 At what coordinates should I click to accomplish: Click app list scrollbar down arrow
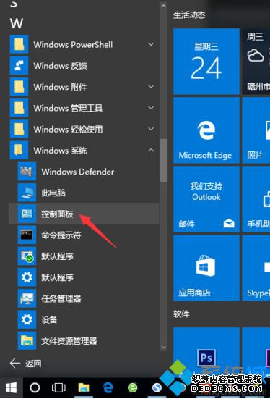[x=164, y=347]
